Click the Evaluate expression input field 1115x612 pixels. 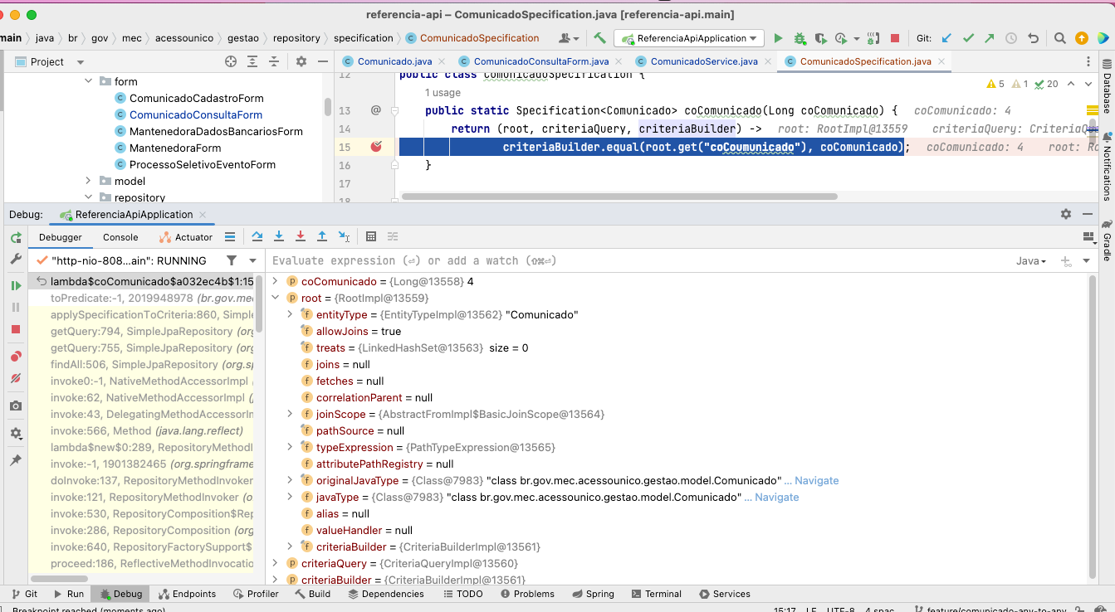(639, 260)
